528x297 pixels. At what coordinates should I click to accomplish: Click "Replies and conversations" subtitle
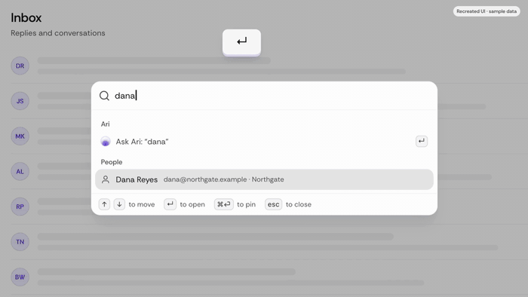(x=58, y=33)
